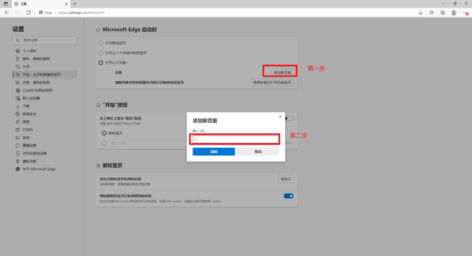Add this page to favorites star icon
The width and height of the screenshot is (472, 256).
pos(420,12)
